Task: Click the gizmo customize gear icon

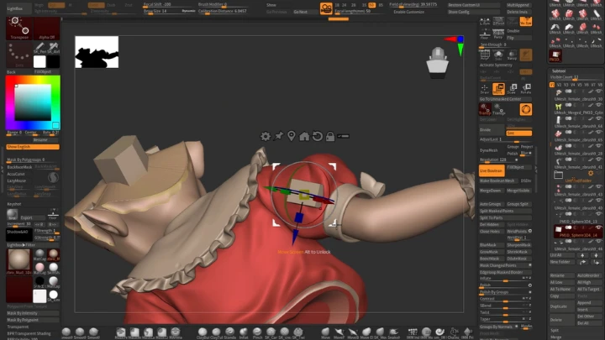Action: 265,136
